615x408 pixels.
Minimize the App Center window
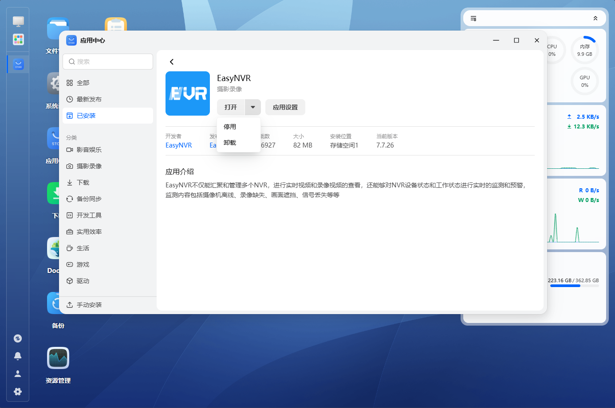(496, 40)
